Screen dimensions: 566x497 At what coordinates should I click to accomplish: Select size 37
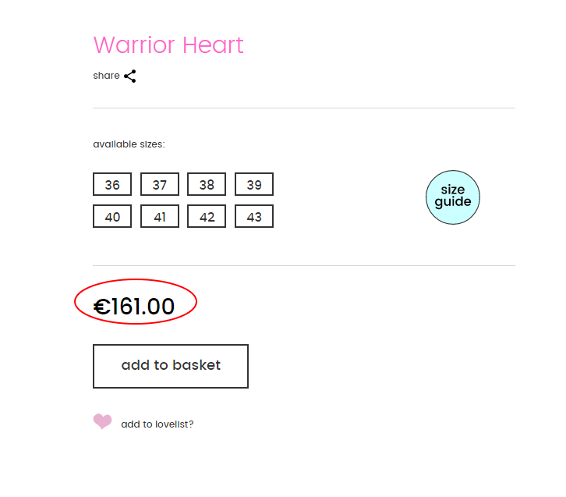pyautogui.click(x=160, y=184)
